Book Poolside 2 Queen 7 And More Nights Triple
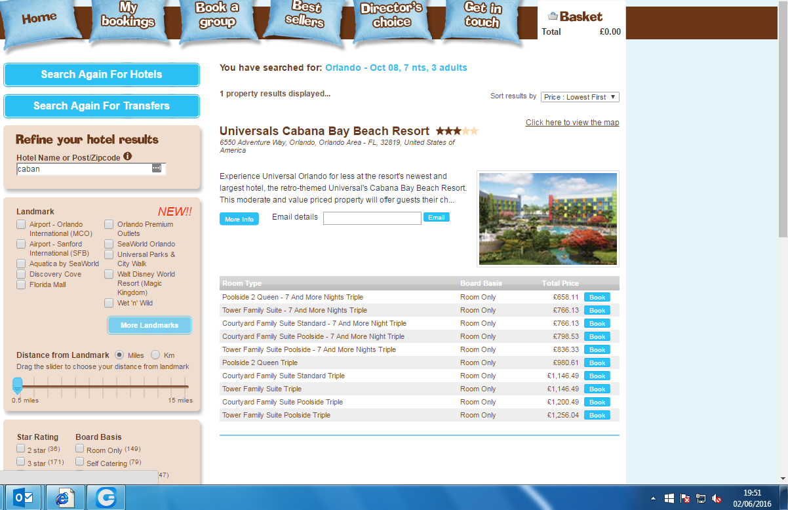Screen dimensions: 788x510 (597, 297)
